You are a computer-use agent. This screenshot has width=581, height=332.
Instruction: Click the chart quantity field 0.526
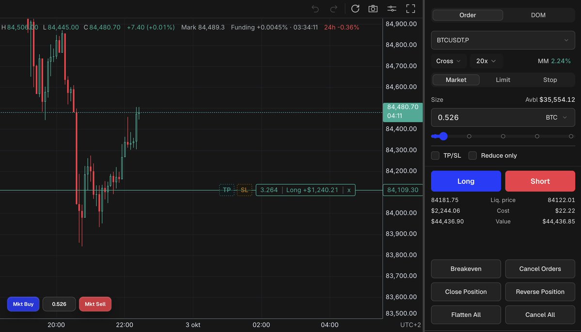tap(59, 304)
